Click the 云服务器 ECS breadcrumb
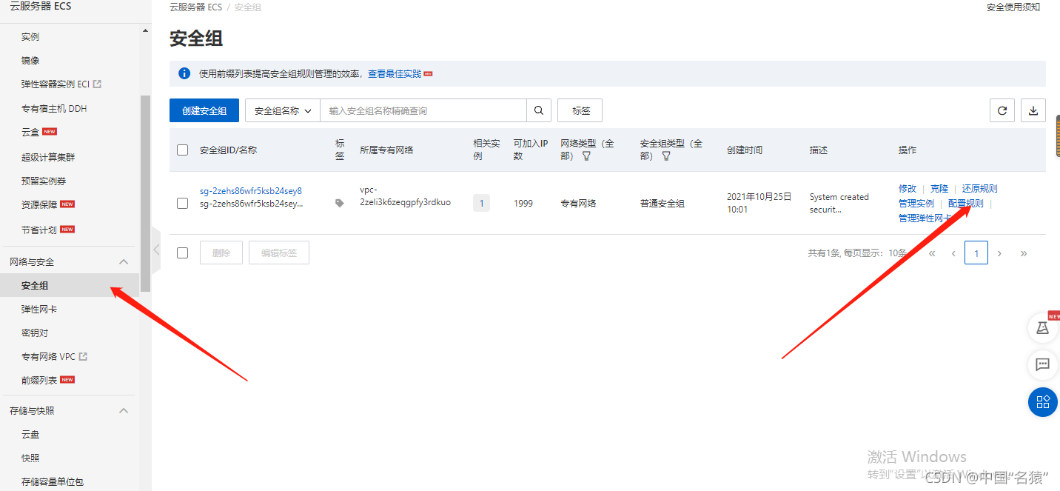The width and height of the screenshot is (1060, 491). [195, 7]
